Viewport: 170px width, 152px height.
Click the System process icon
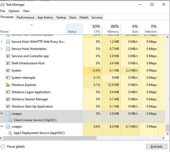8,71
